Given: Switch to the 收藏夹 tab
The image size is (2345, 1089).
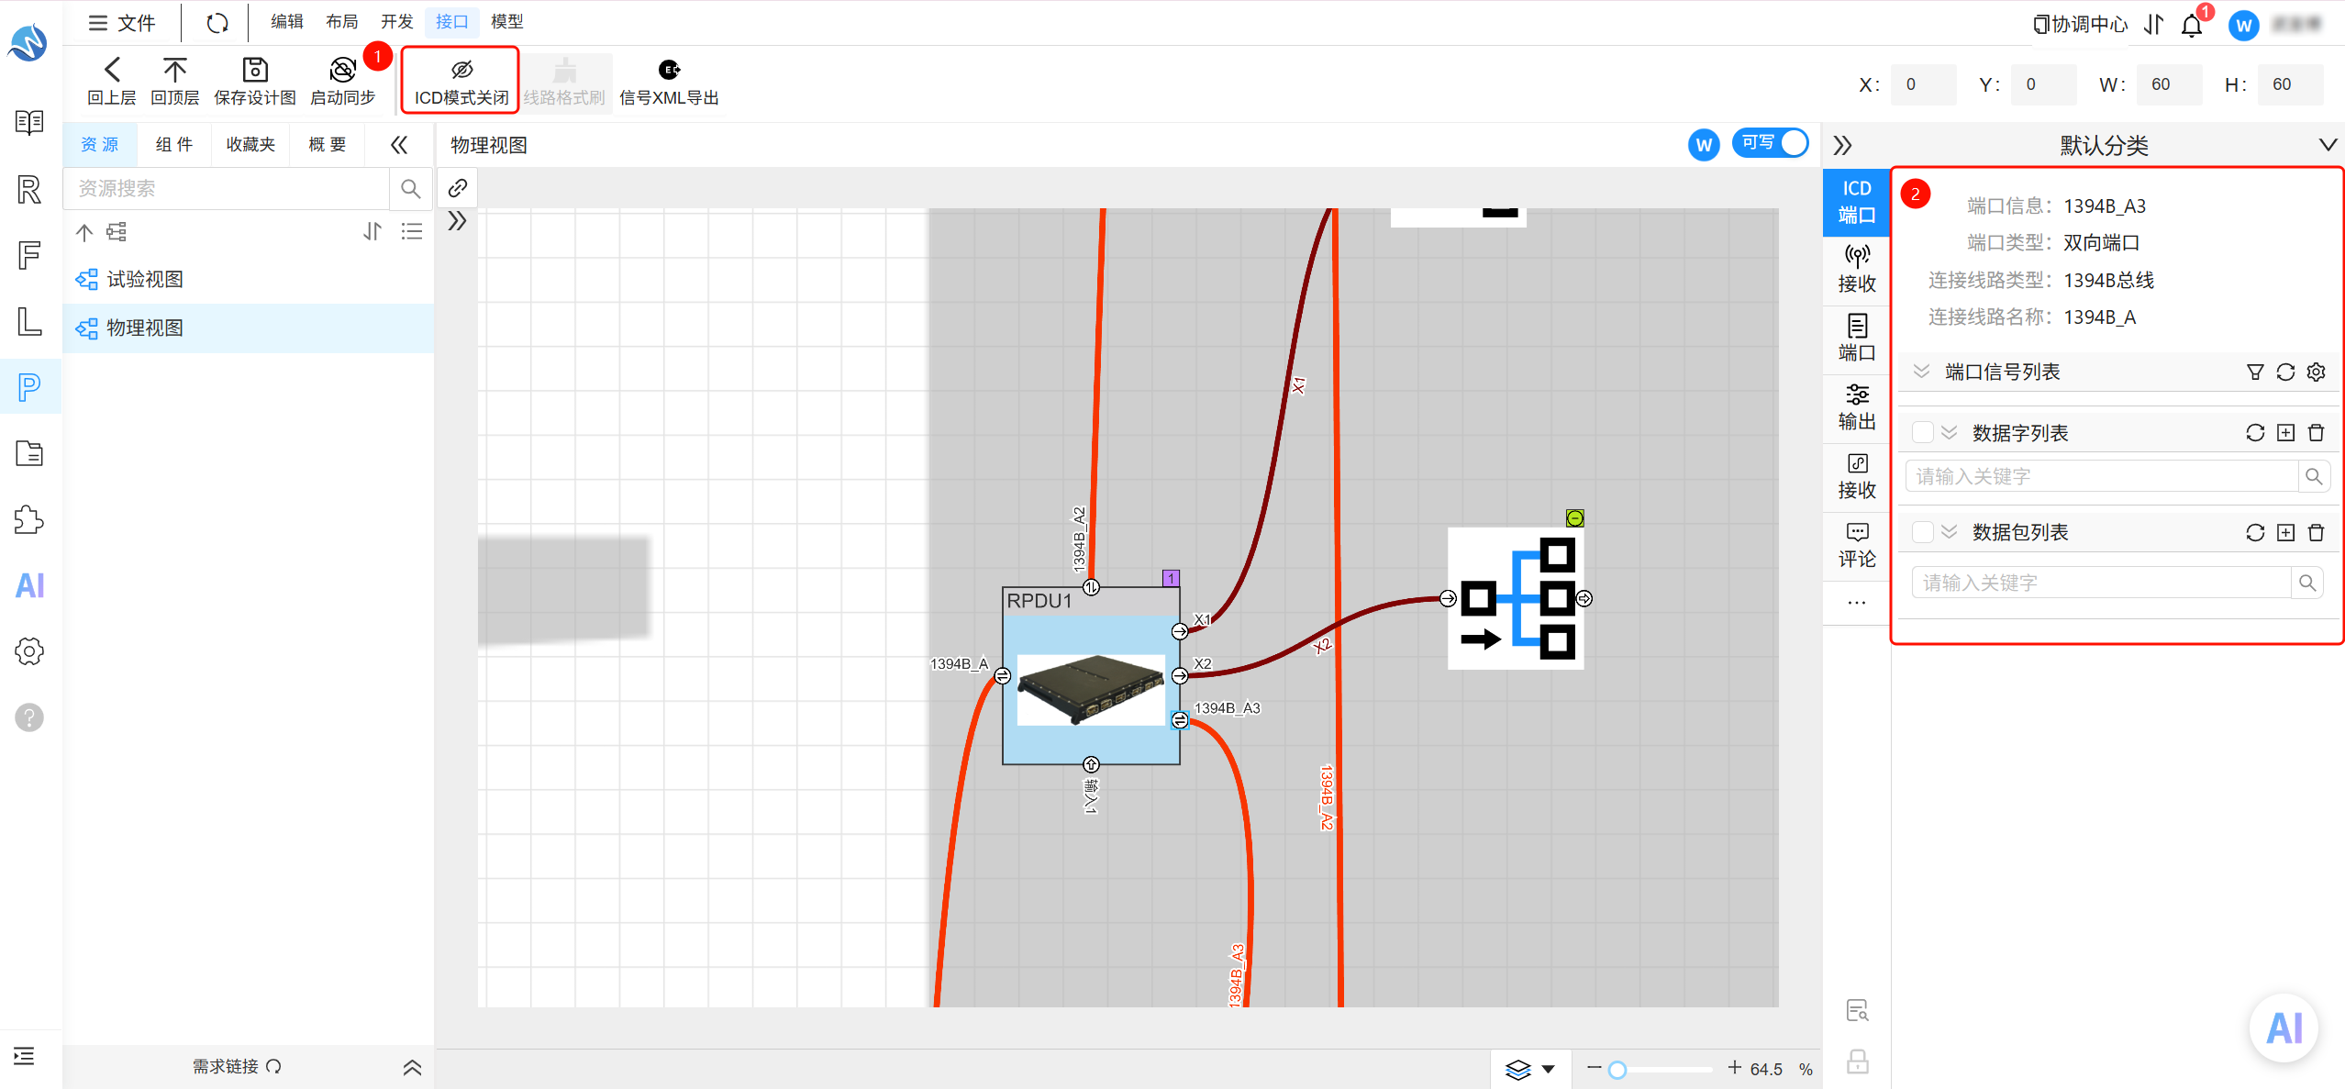Looking at the screenshot, I should coord(250,145).
